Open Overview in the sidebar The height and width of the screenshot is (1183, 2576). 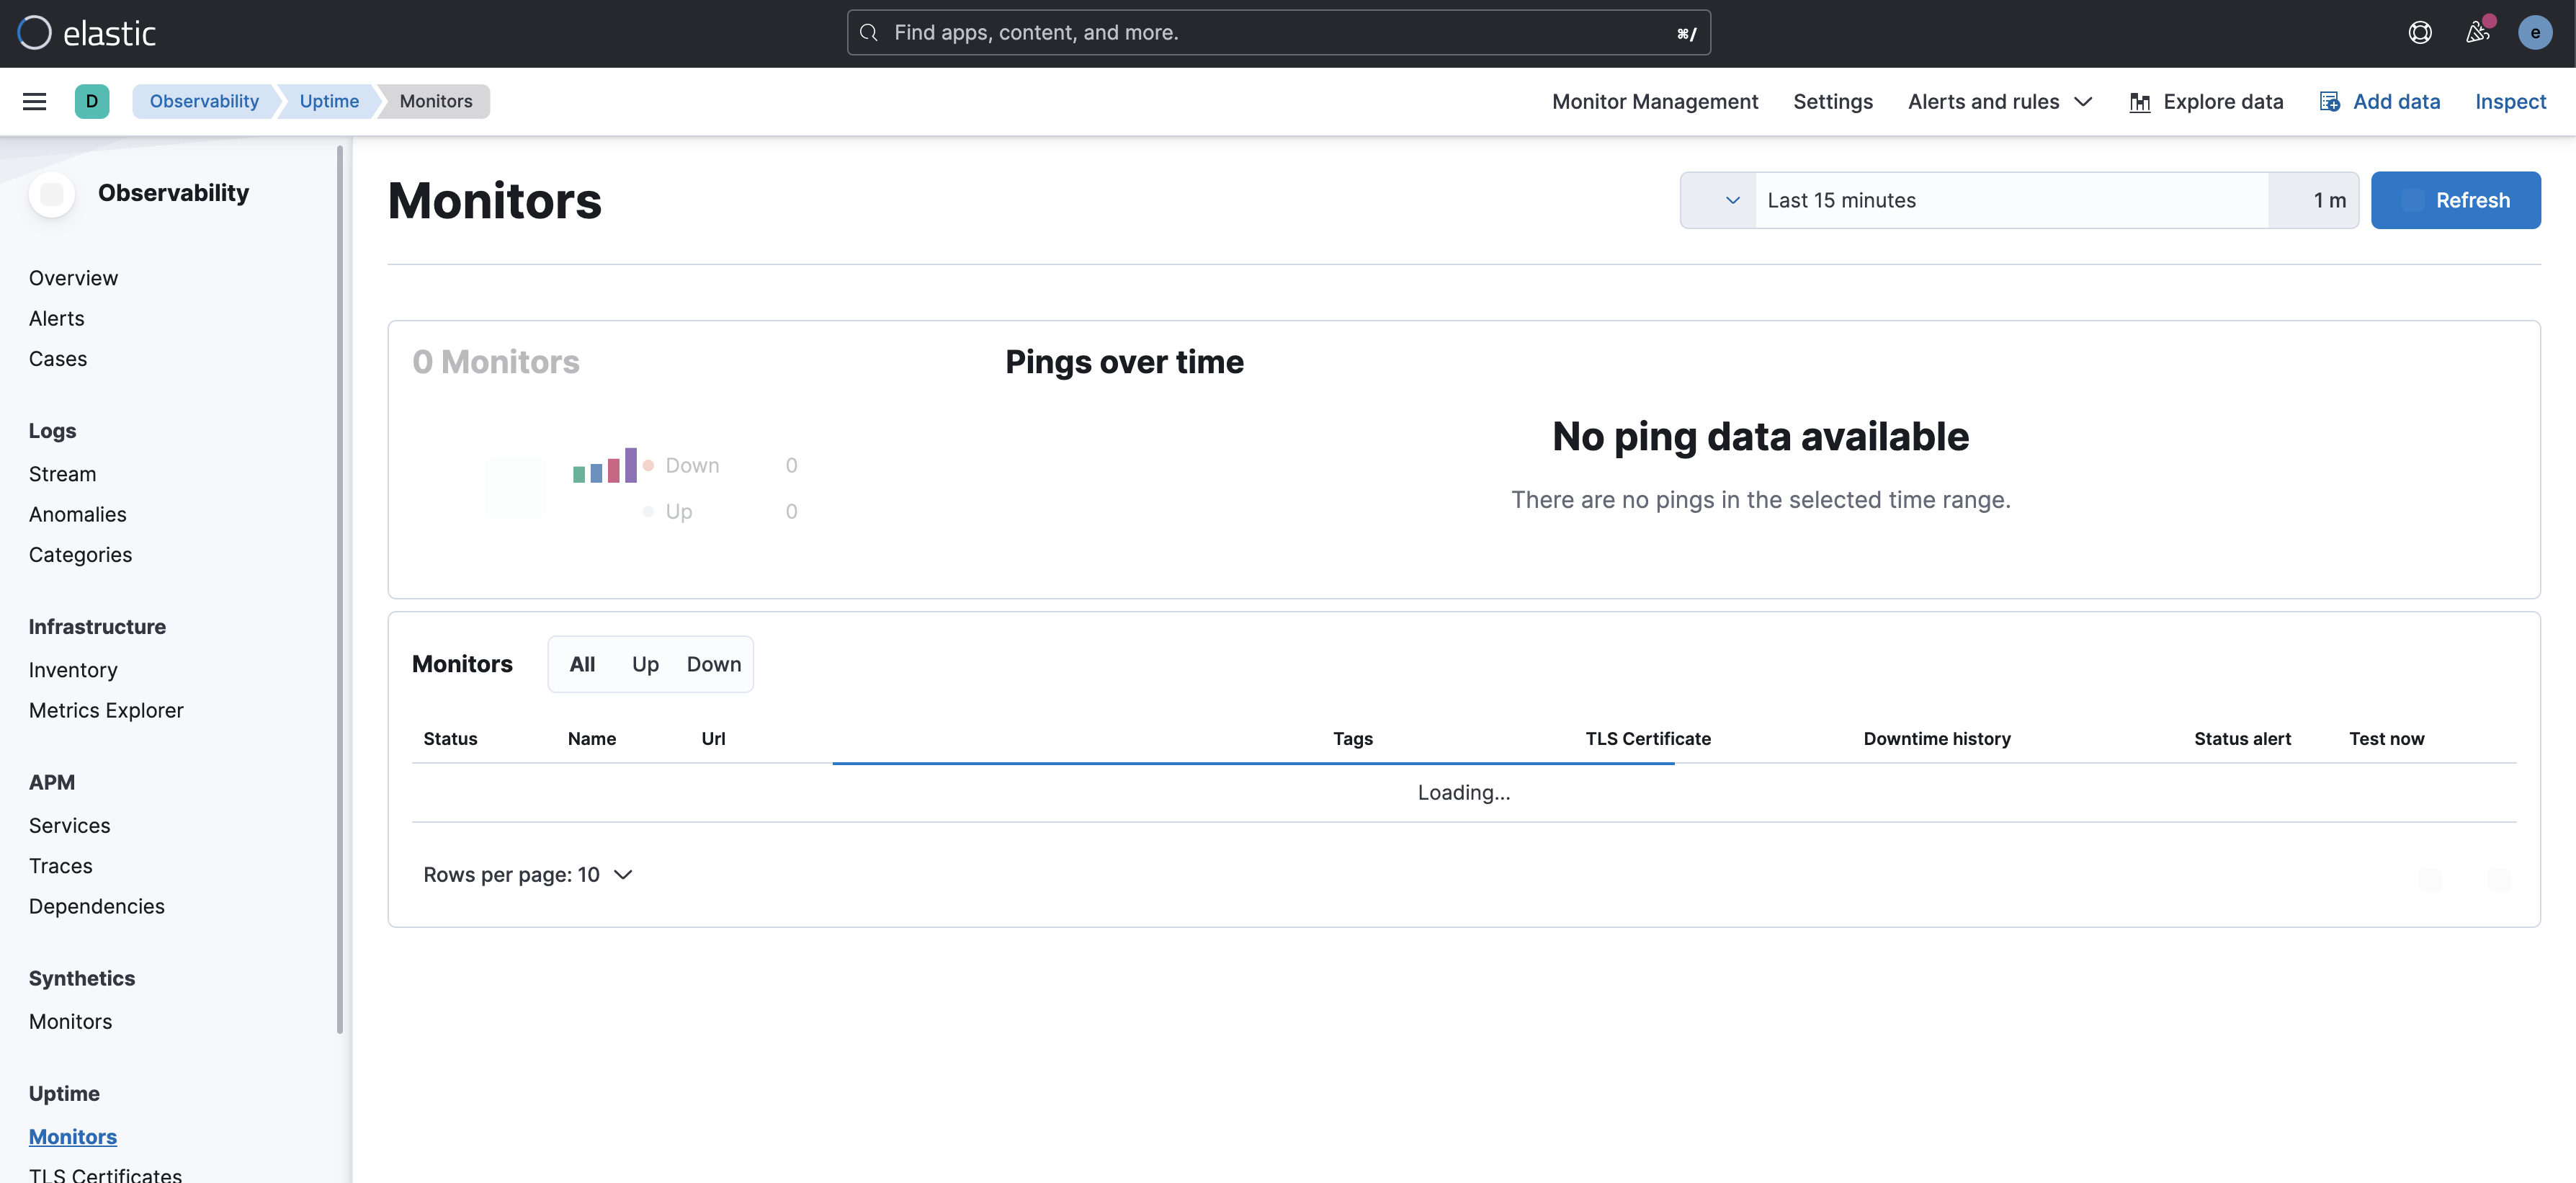73,278
